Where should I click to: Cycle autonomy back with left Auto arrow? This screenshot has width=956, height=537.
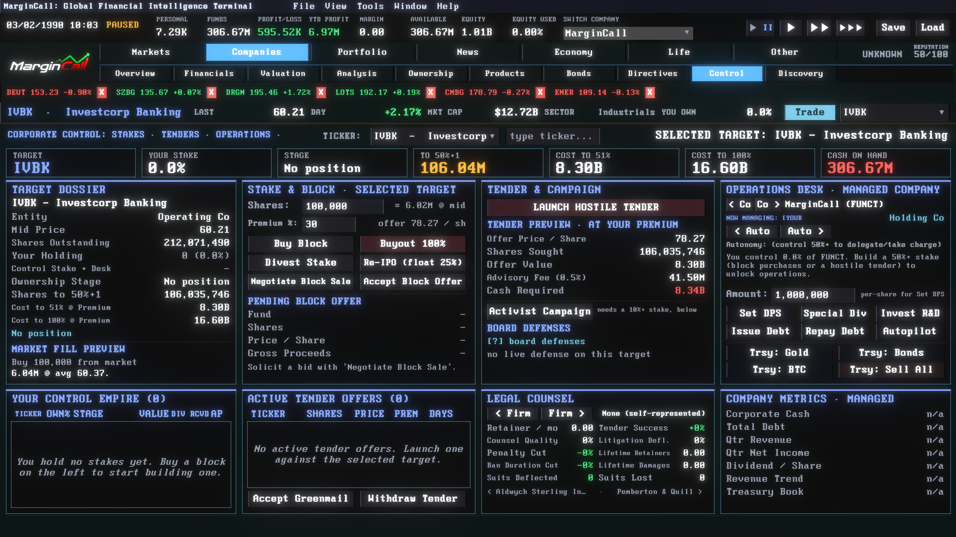752,231
